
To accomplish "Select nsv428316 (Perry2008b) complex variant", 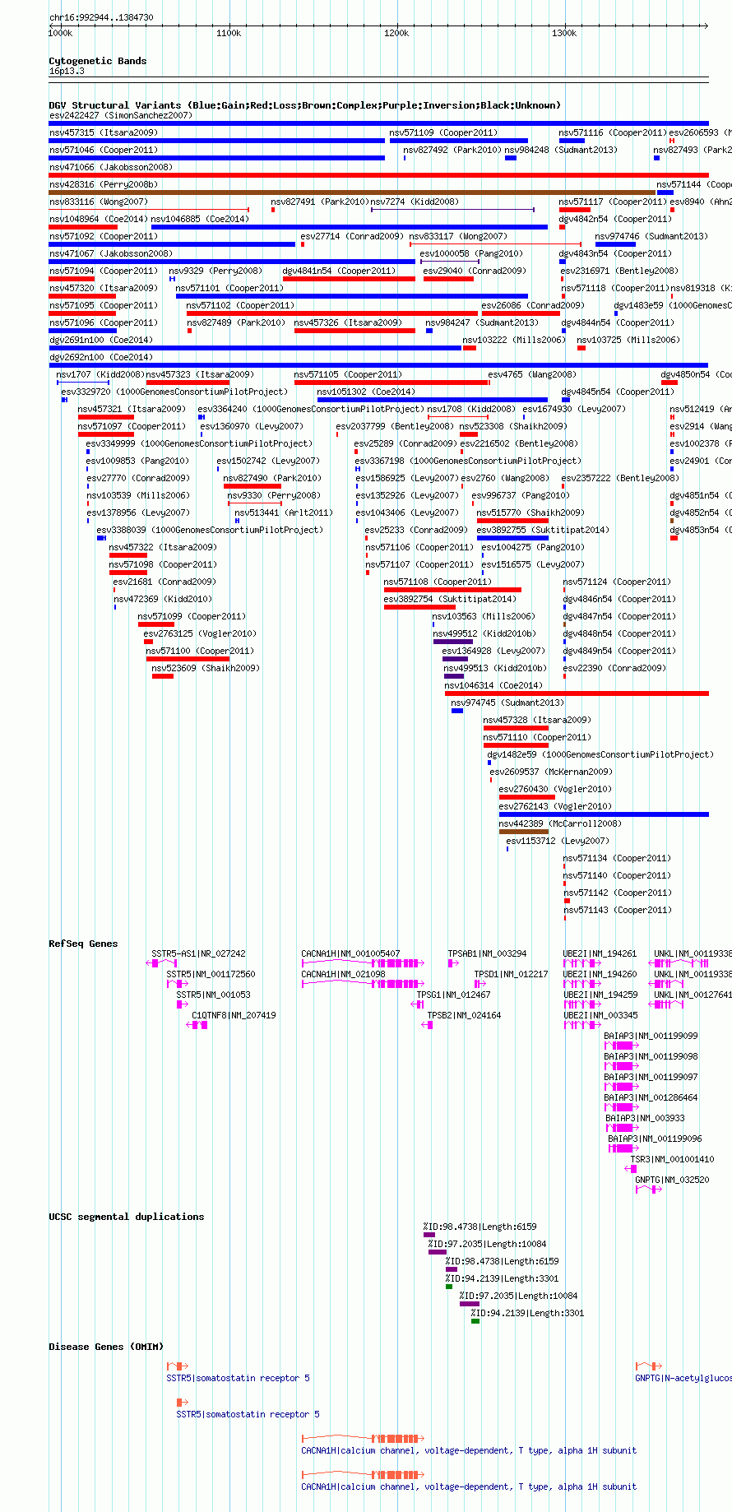I will [x=103, y=184].
